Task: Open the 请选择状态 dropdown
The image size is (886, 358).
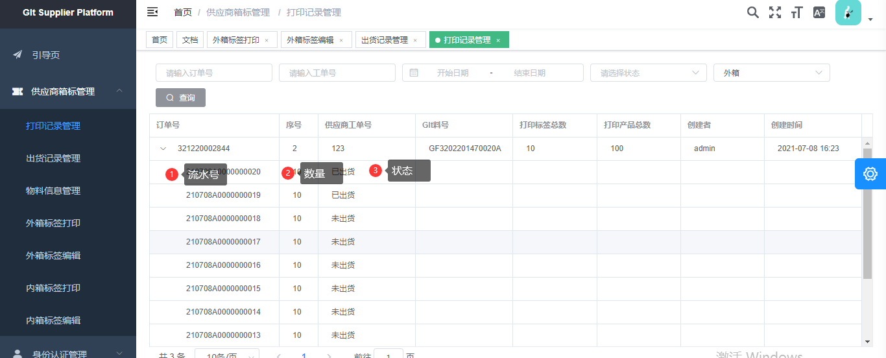Action: coord(648,73)
